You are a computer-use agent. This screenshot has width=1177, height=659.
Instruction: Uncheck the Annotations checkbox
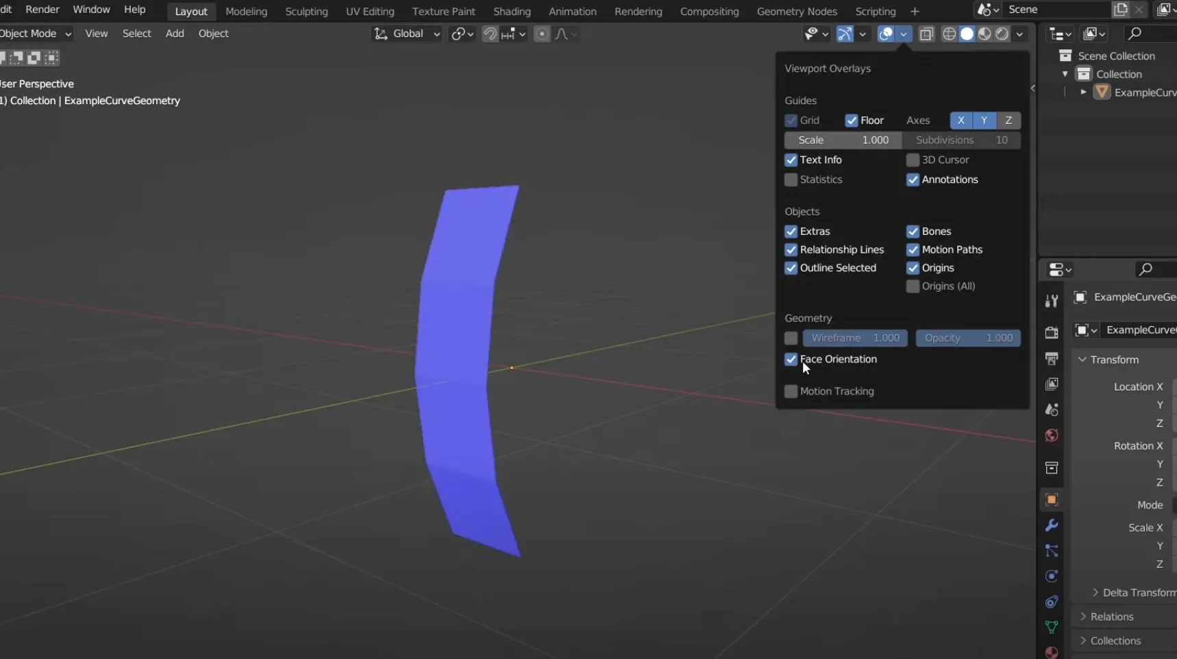pyautogui.click(x=913, y=179)
